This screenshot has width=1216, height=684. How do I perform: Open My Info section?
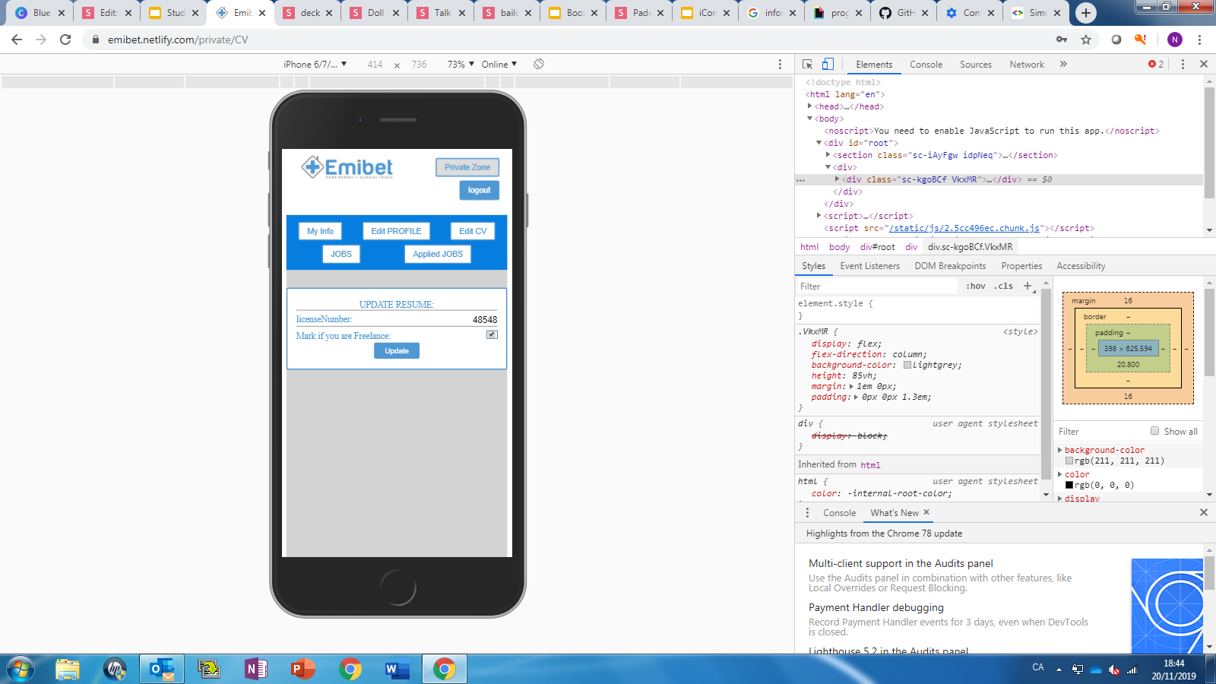(320, 231)
